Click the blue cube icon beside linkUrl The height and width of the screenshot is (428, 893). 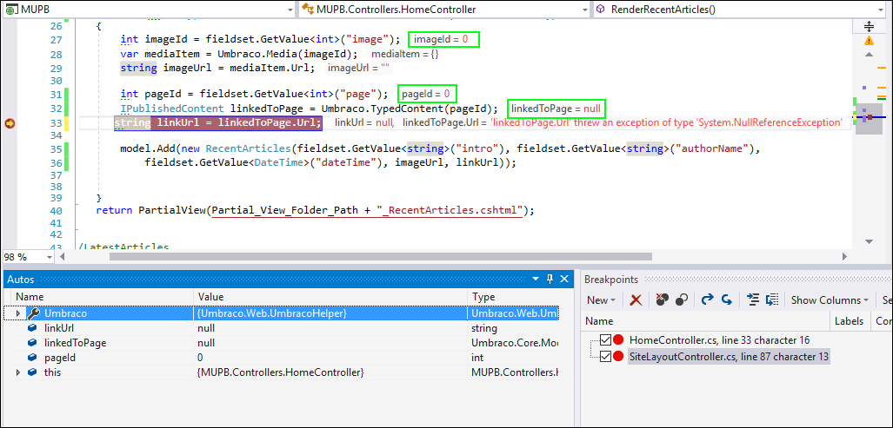click(33, 328)
